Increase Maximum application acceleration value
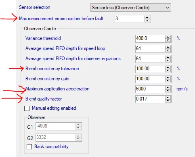195x157 pixels. click(x=168, y=88)
